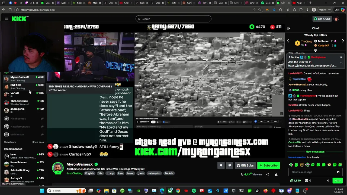Open androgenic channel in sidebar
347x195 pixels.
point(24,110)
